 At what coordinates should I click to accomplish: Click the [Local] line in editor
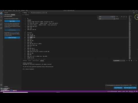(30, 33)
